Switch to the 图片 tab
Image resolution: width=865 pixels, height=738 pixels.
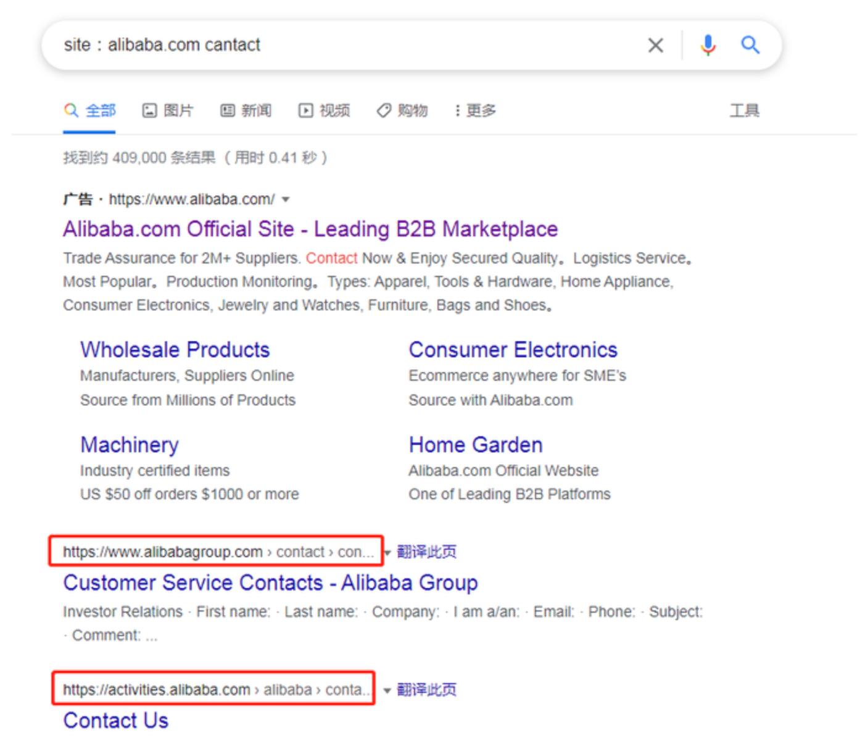tap(168, 110)
